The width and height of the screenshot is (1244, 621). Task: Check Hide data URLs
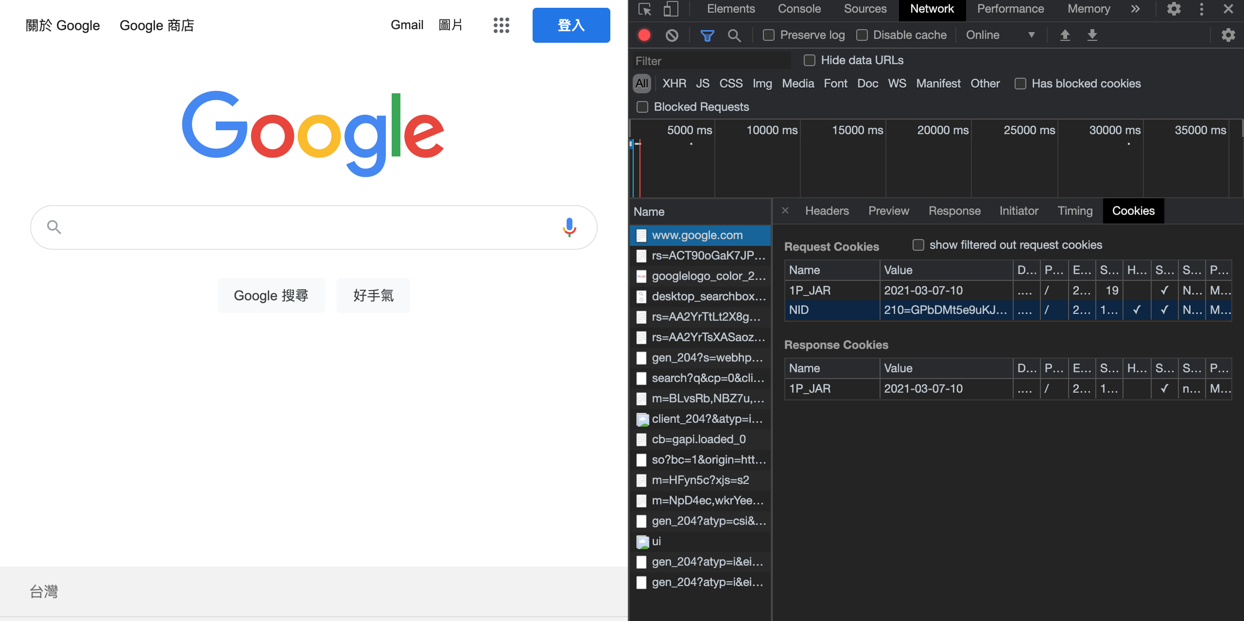tap(810, 60)
